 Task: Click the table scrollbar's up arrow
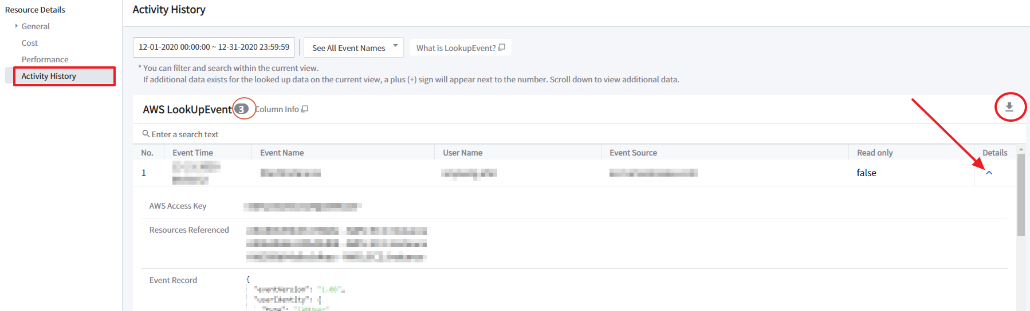pyautogui.click(x=1021, y=149)
